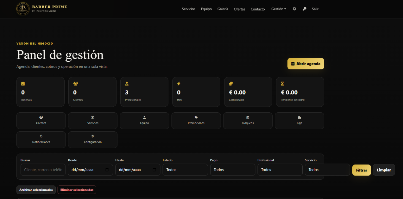403x199 pixels.
Task: Reset filters with the Limpiar button
Action: click(384, 170)
